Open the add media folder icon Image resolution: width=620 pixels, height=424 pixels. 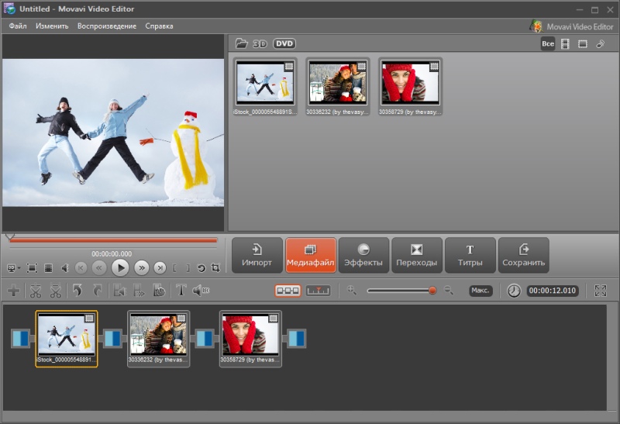point(241,43)
